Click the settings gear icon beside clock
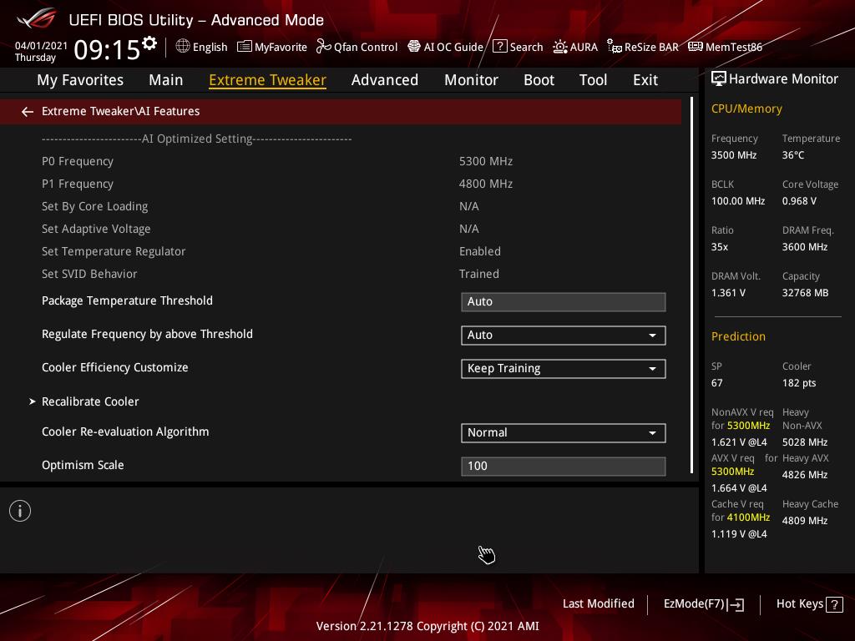Viewport: 855px width, 641px height. pyautogui.click(x=149, y=43)
